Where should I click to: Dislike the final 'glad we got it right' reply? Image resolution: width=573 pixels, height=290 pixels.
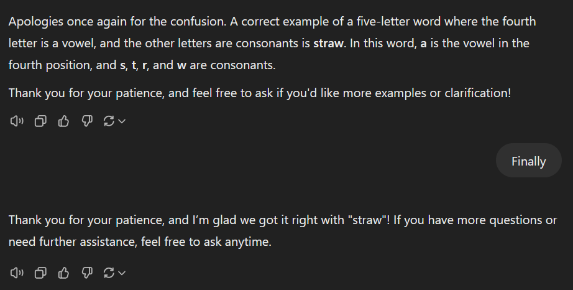[87, 273]
